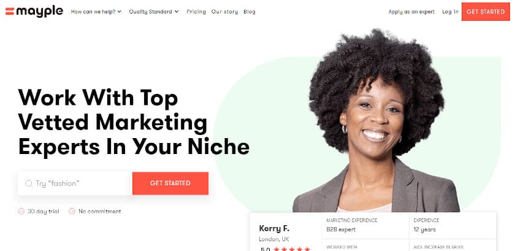Viewport: 515px width, 251px height.
Task: Expand the How can we help menu
Action: click(x=96, y=12)
